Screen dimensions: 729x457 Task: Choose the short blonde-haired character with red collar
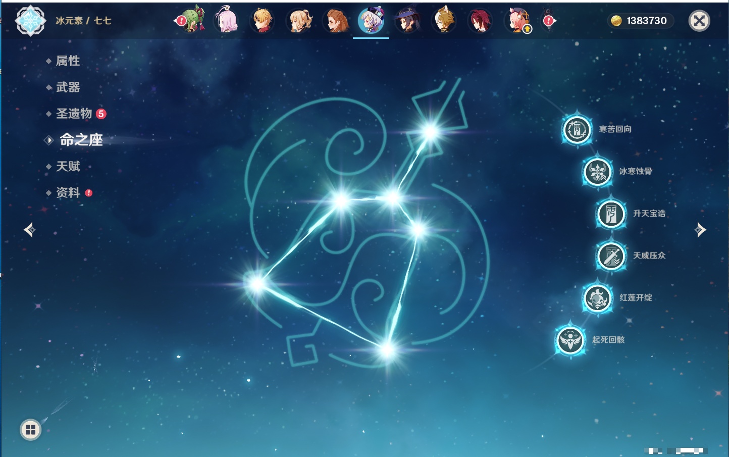263,20
